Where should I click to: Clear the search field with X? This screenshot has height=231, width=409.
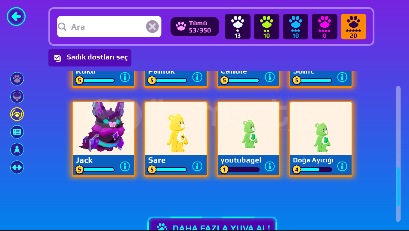pyautogui.click(x=152, y=27)
